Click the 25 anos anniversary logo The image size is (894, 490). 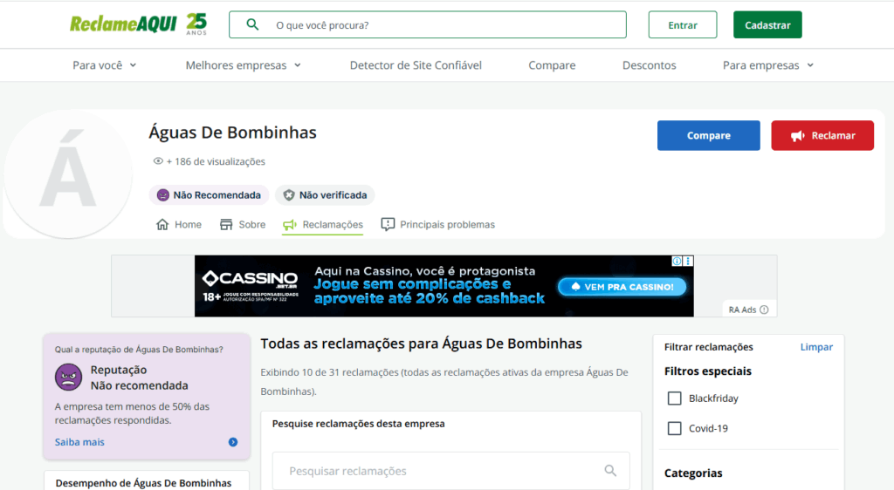point(196,24)
